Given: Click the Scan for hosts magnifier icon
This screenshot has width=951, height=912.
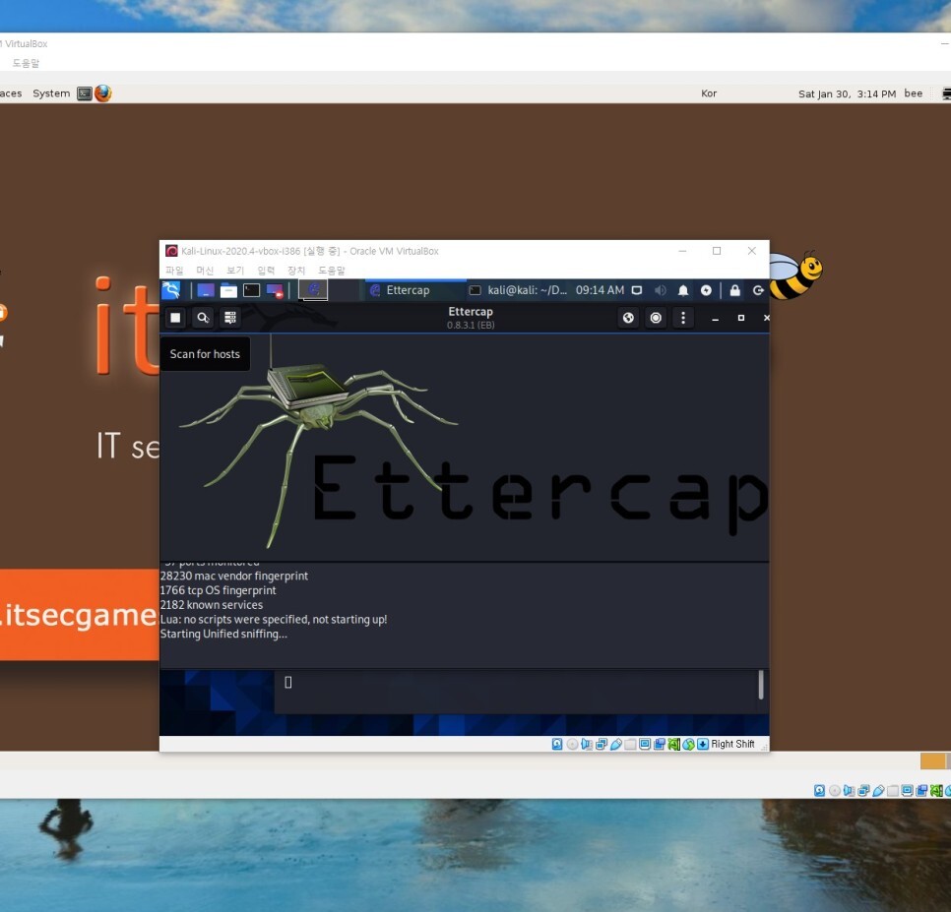Looking at the screenshot, I should pos(203,318).
